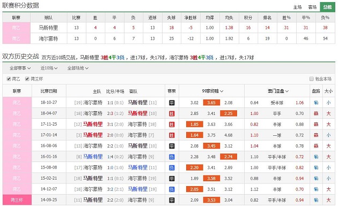Click the date 16-08-06 cell
338x208 pixels.
click(49, 145)
